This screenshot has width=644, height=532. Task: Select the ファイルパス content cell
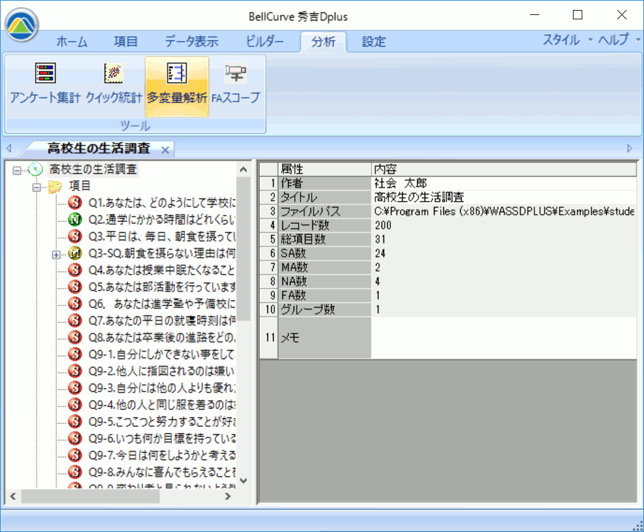(504, 211)
